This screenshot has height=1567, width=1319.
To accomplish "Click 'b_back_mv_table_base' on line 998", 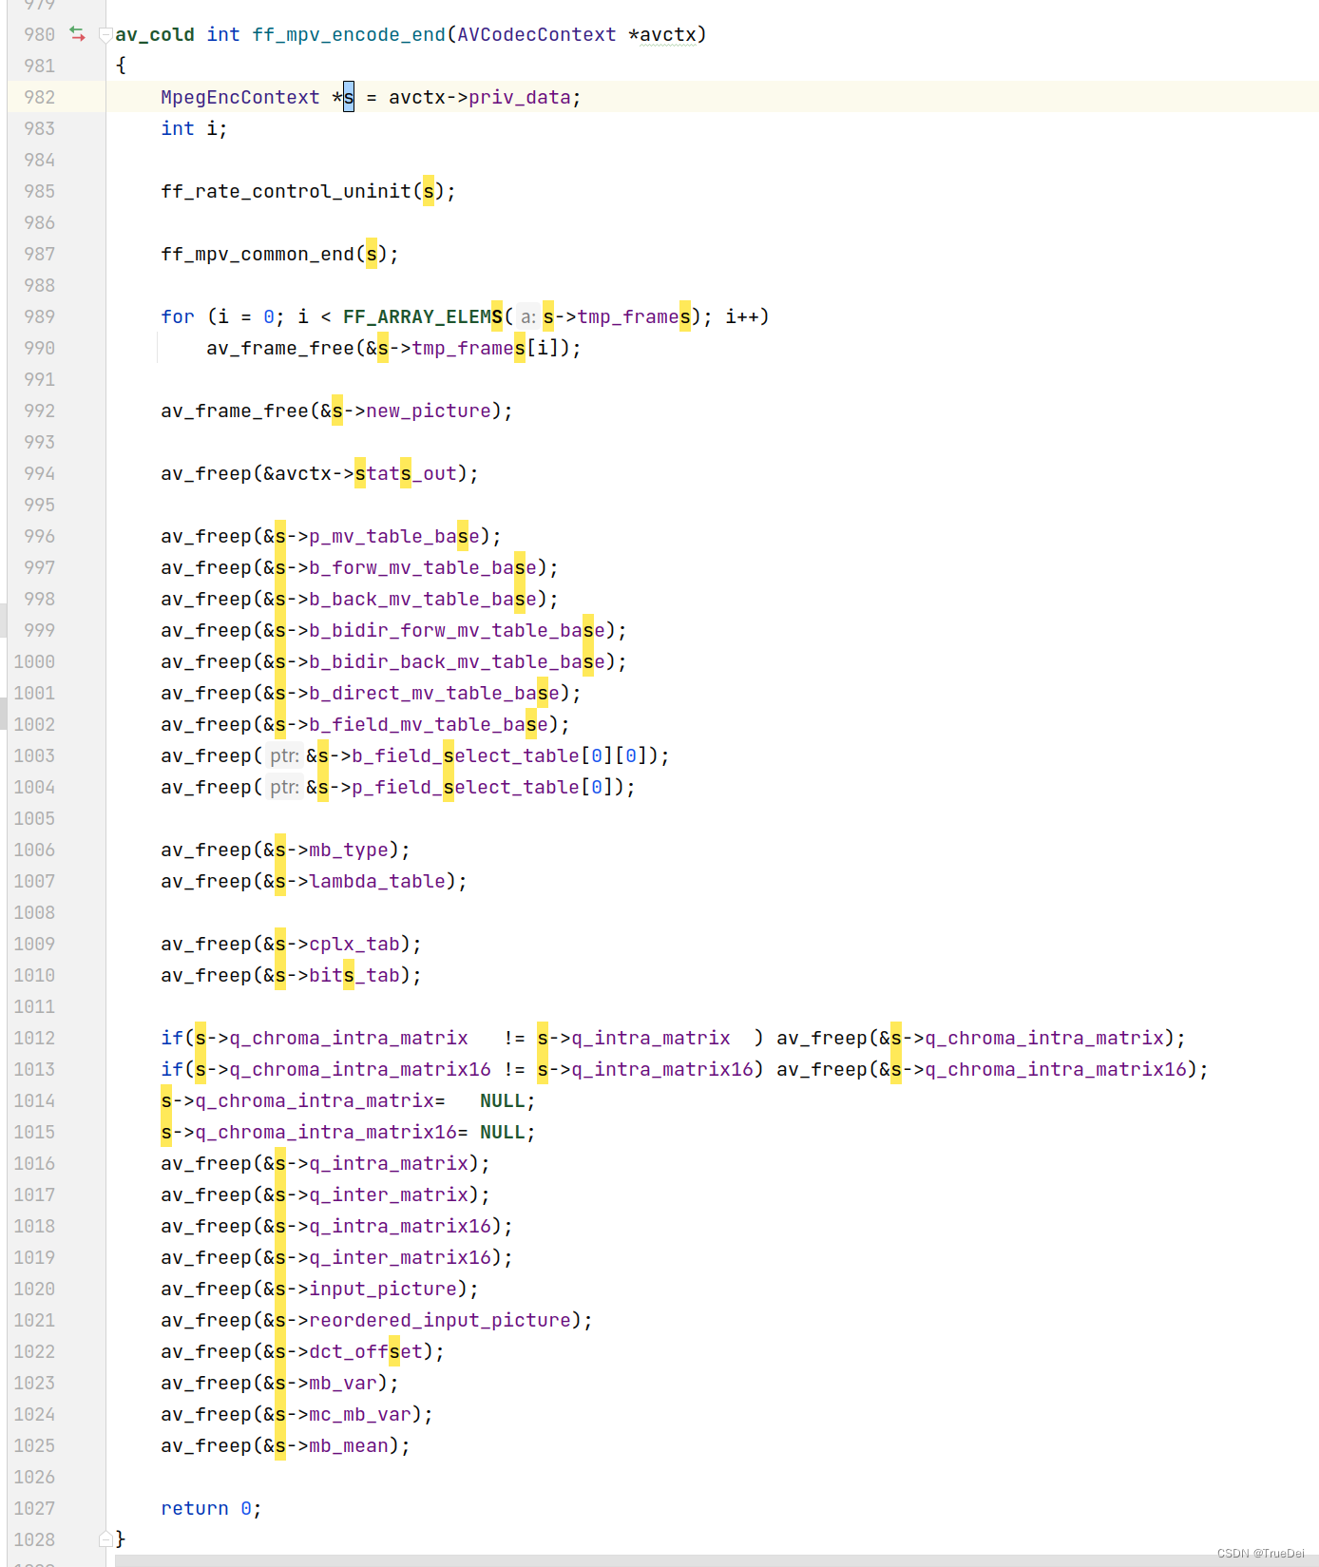I will click(423, 599).
